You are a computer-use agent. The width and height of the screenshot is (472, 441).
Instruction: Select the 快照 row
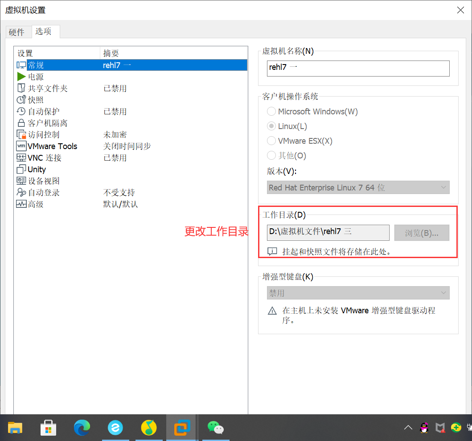131,100
